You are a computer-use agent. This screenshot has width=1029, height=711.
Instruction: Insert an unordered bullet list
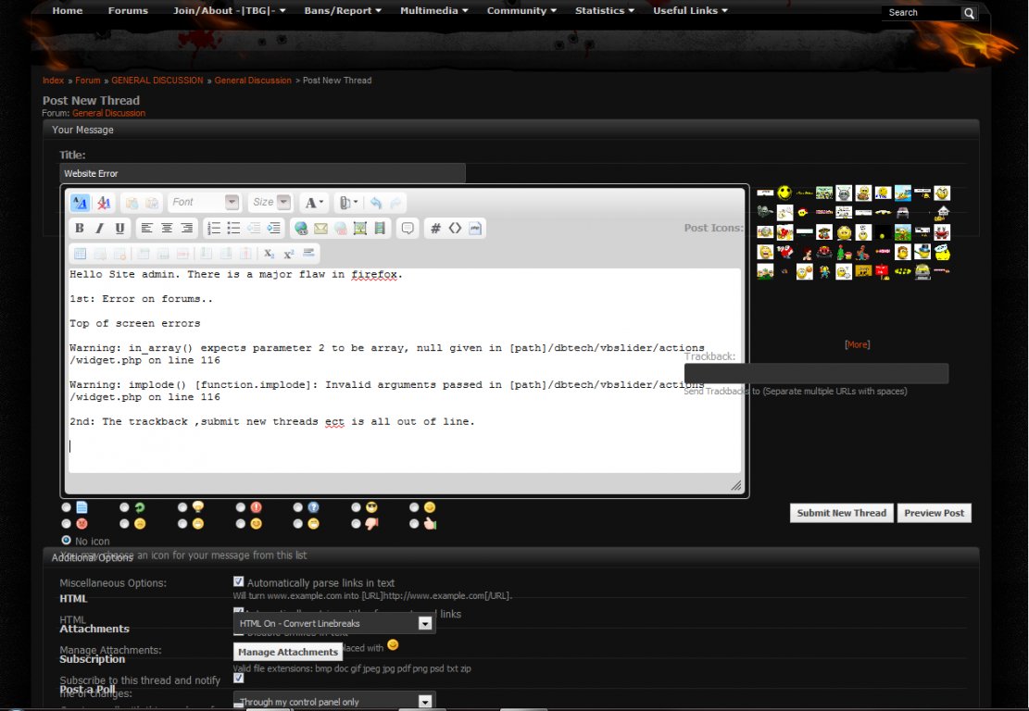(233, 229)
